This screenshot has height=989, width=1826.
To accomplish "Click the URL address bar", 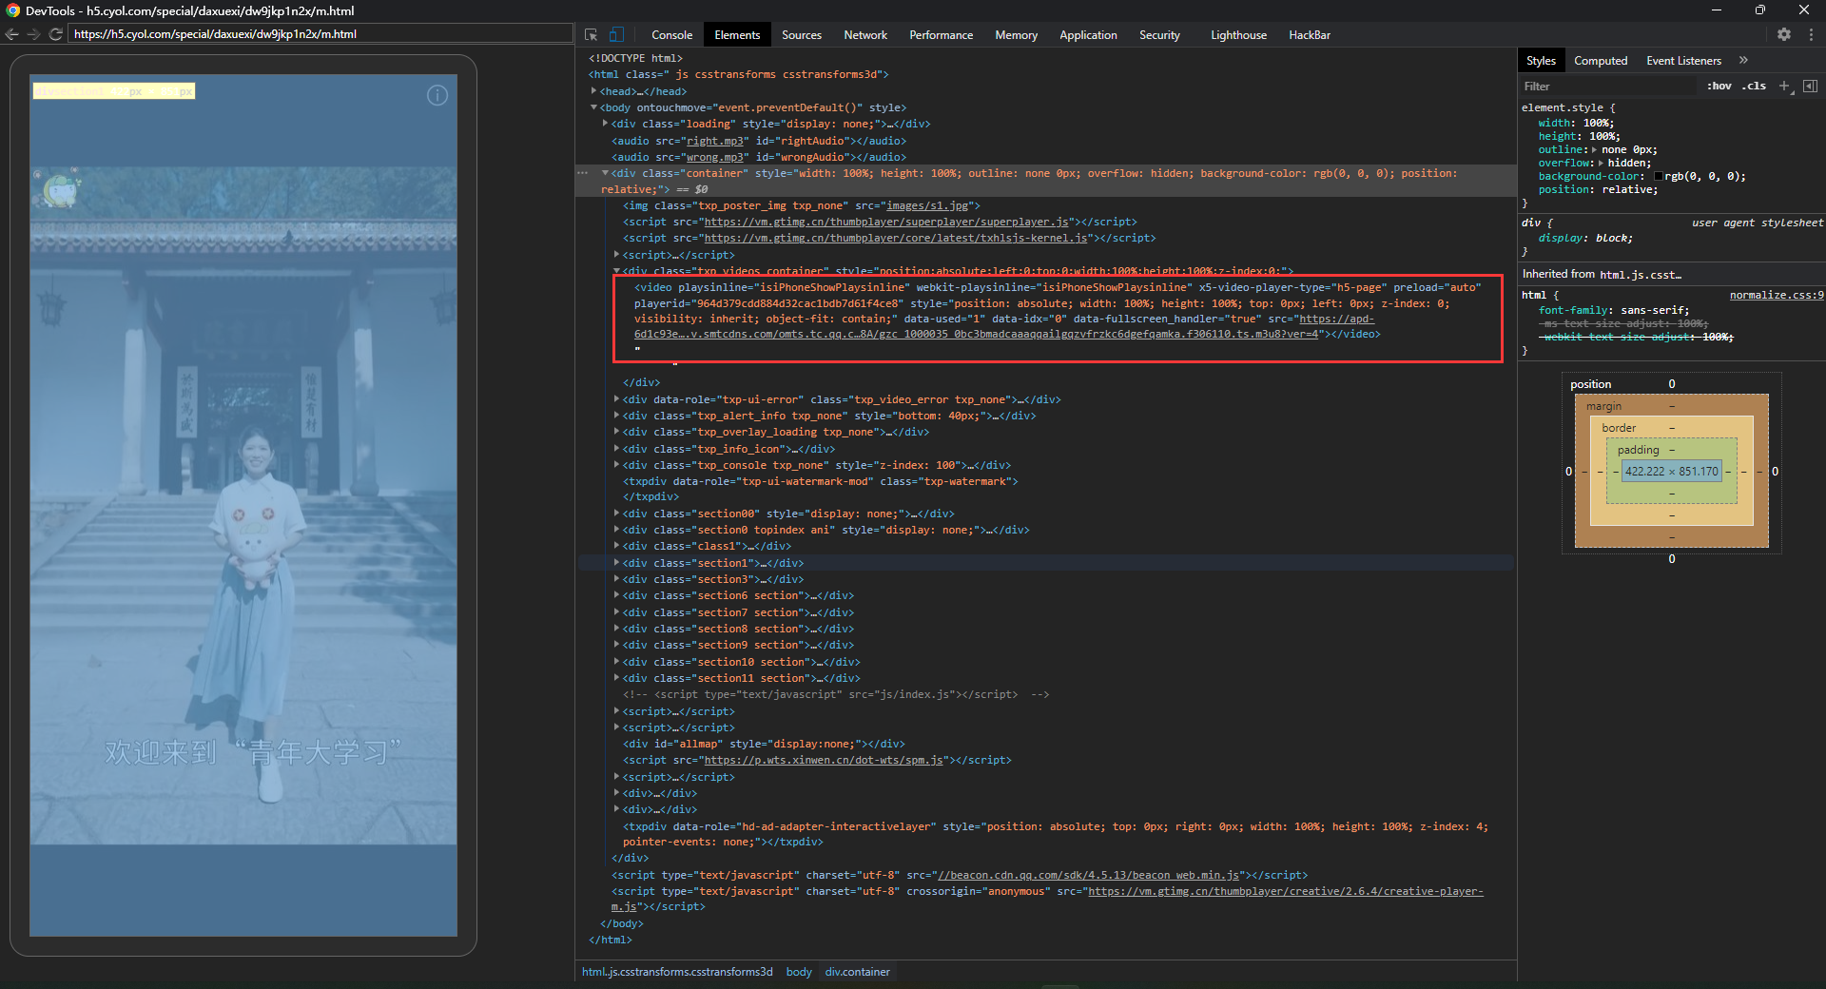I will [x=321, y=34].
